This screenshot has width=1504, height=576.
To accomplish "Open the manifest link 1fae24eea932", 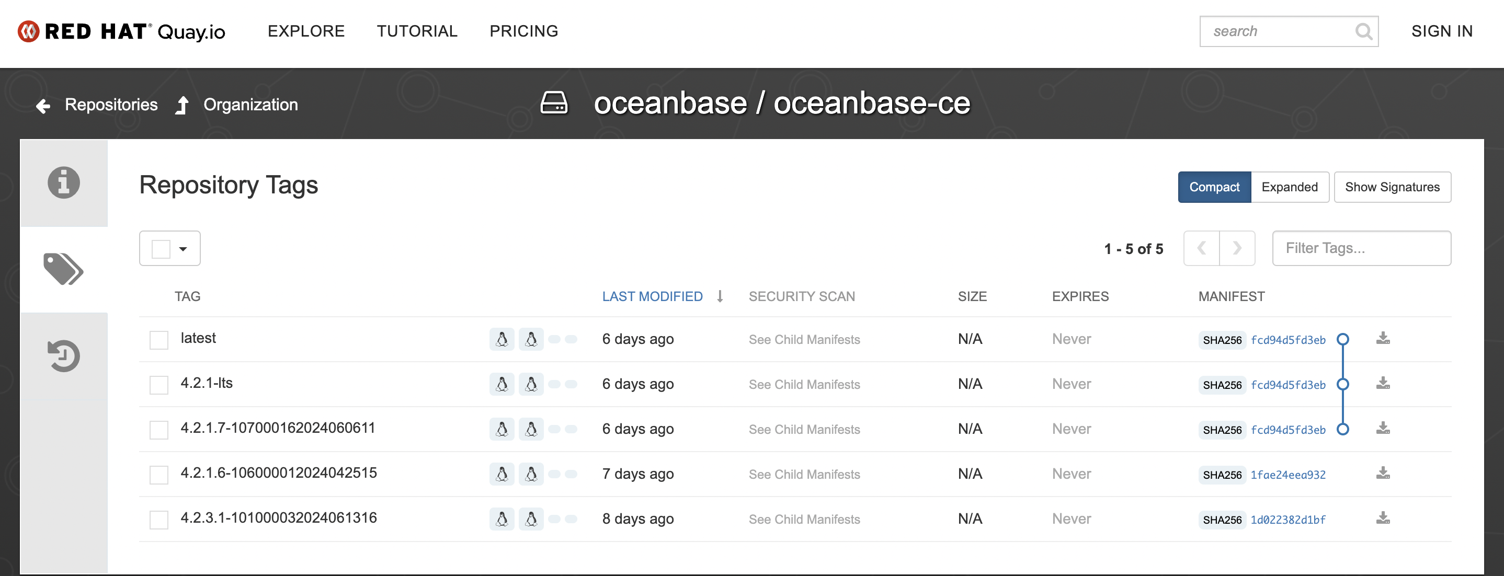I will (1287, 475).
